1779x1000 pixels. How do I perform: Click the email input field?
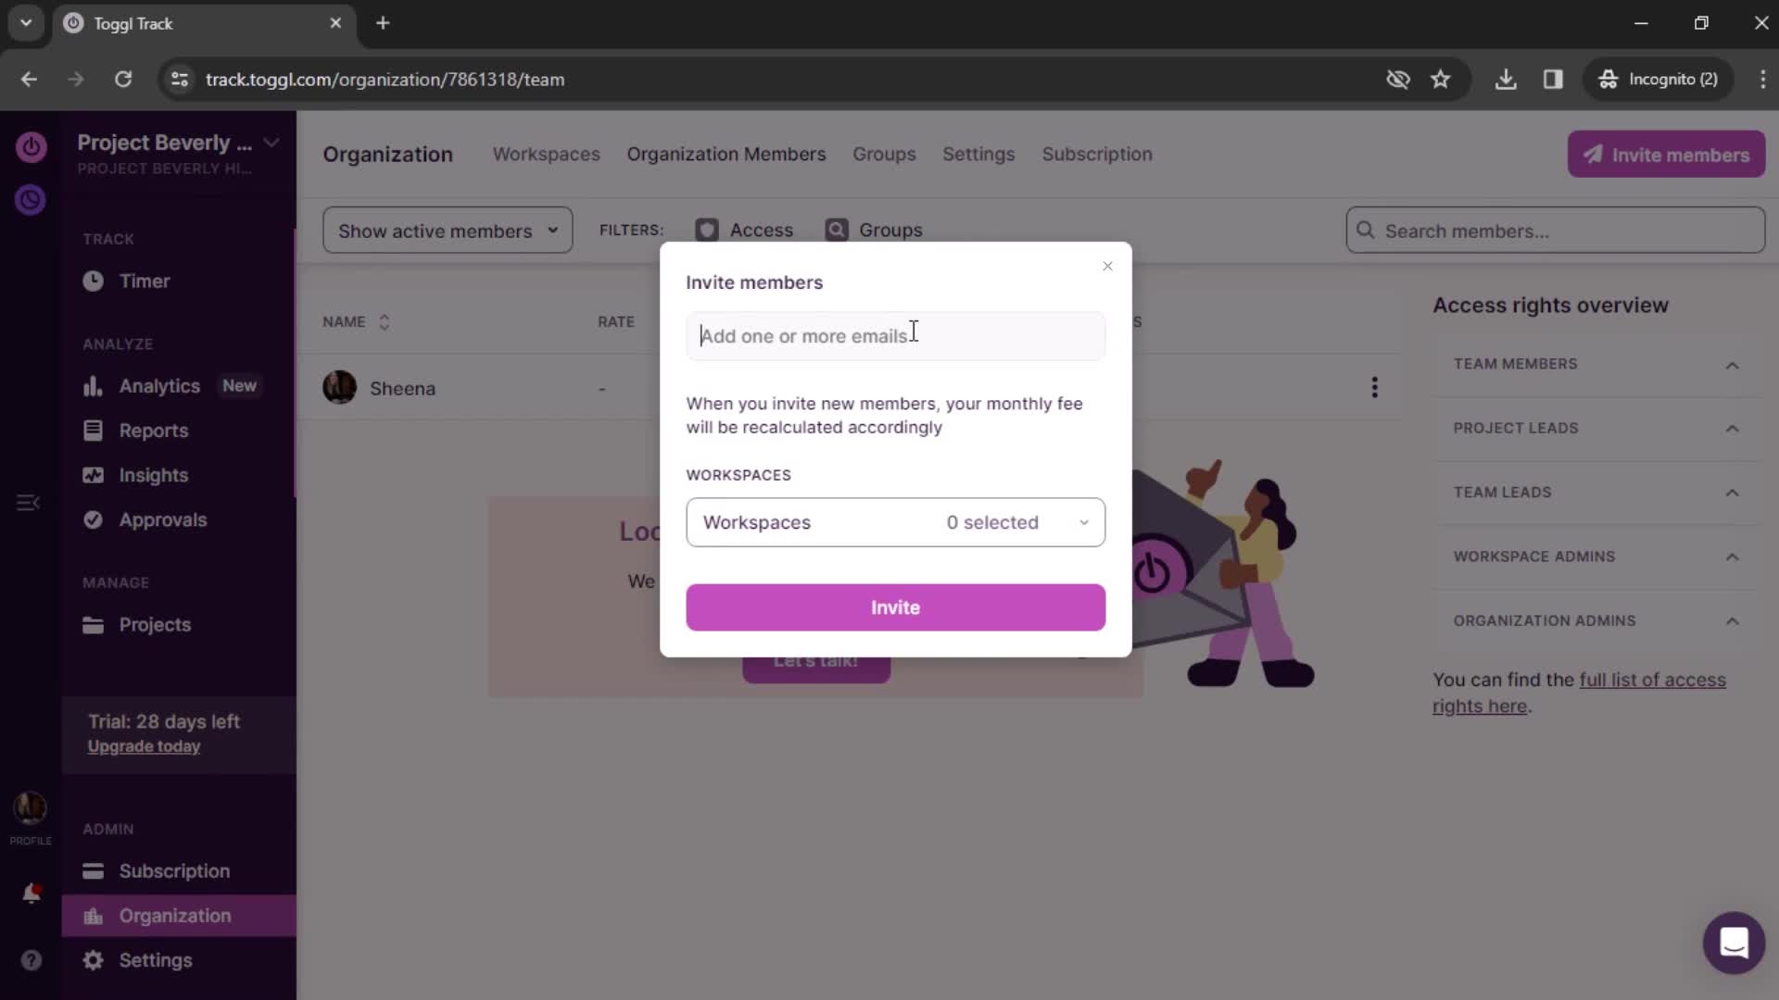point(898,336)
